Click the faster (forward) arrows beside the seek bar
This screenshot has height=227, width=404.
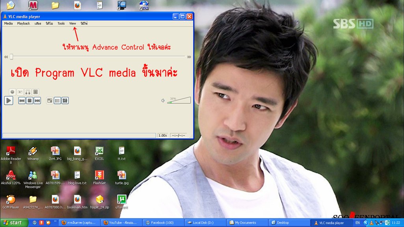[189, 57]
